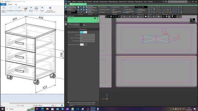The image size is (198, 111).
Task: Open Microsoft Edge from the taskbar
Action: point(42,109)
